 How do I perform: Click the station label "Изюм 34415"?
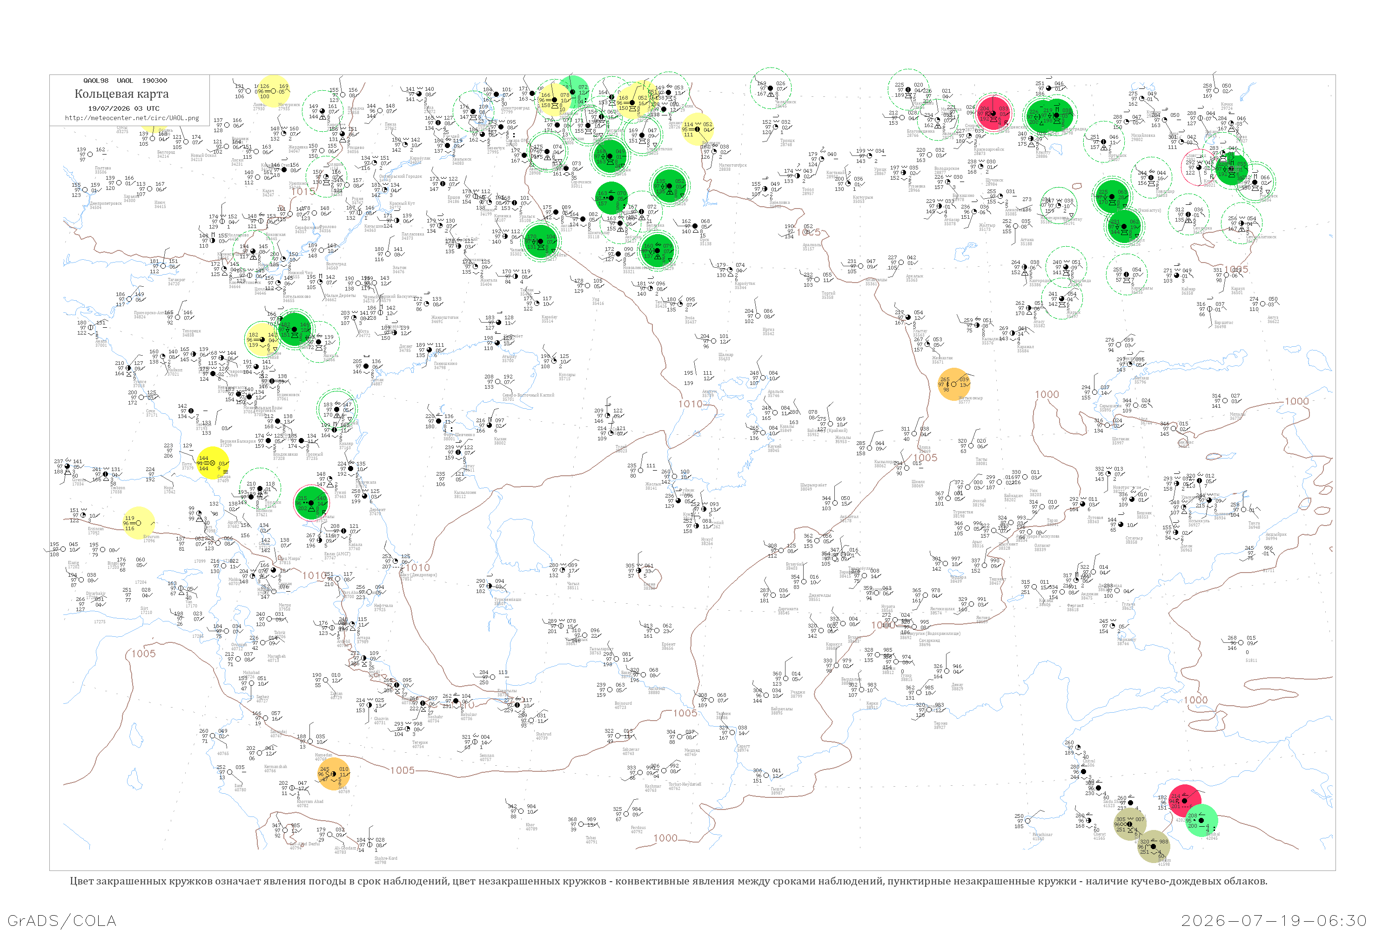point(160,205)
